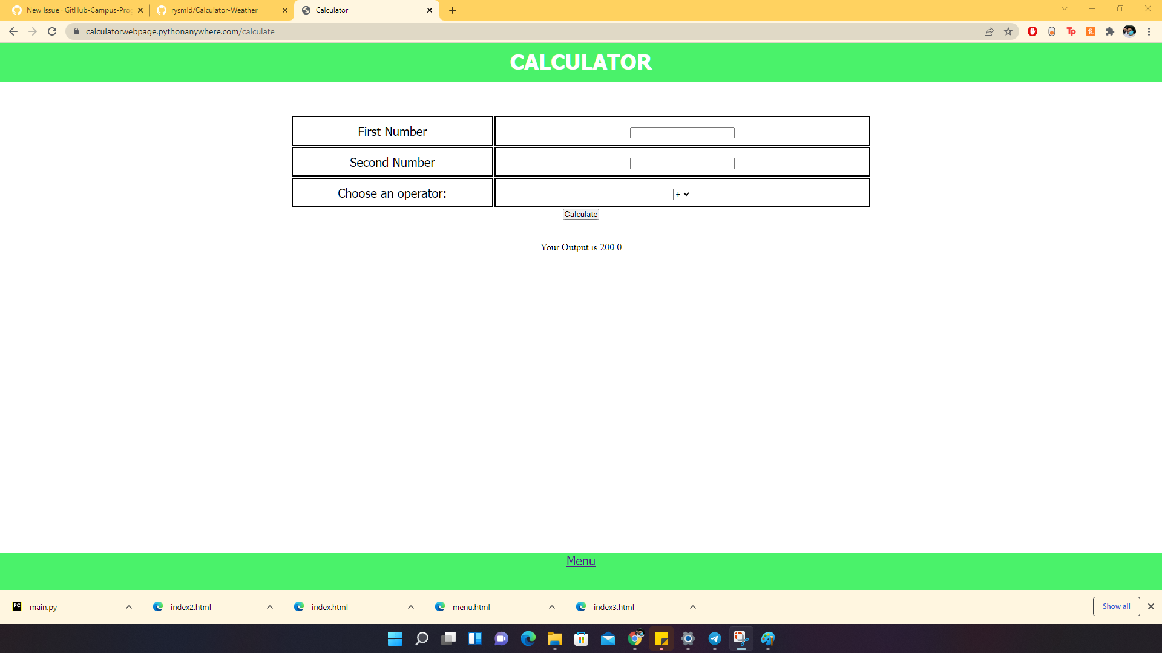Expand options for index2.html download
The height and width of the screenshot is (653, 1162).
pos(270,607)
